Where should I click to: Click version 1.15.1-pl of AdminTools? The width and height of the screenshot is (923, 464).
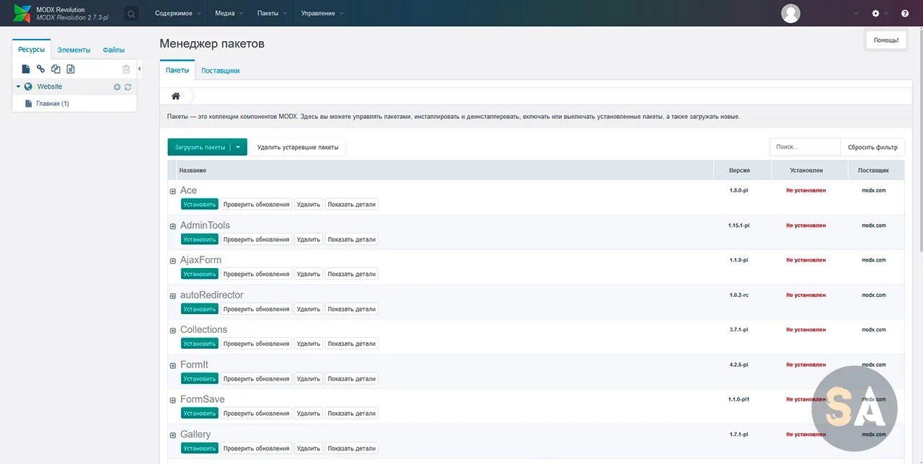[738, 226]
